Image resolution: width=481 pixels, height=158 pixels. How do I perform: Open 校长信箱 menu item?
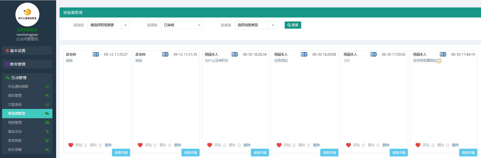tap(27, 150)
